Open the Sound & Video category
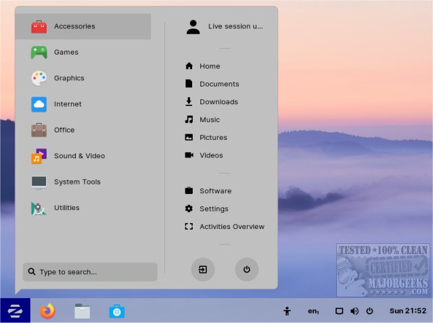Image resolution: width=433 pixels, height=323 pixels. [83, 156]
